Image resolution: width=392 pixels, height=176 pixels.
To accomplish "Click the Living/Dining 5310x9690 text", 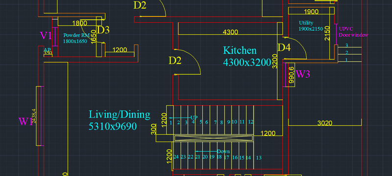I will pos(120,120).
